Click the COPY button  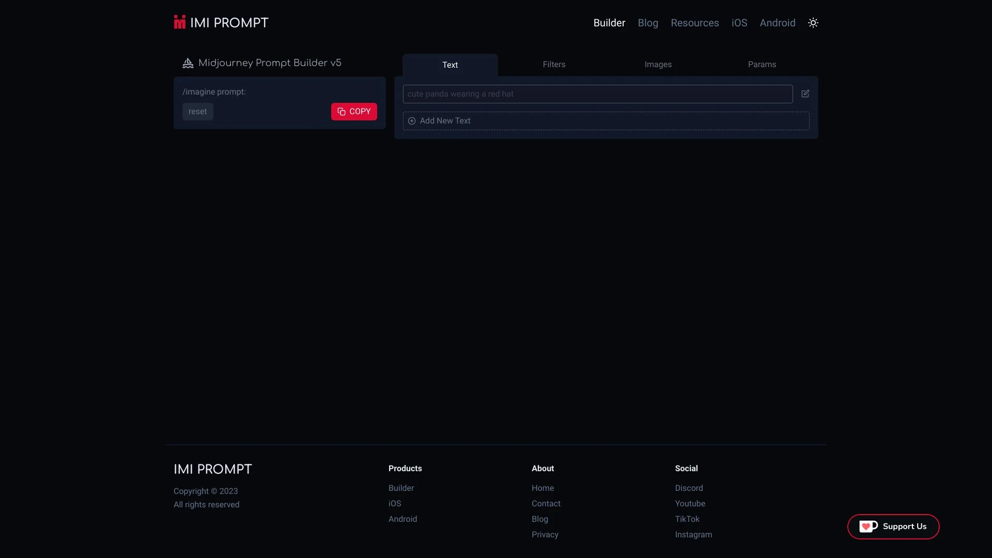coord(353,111)
